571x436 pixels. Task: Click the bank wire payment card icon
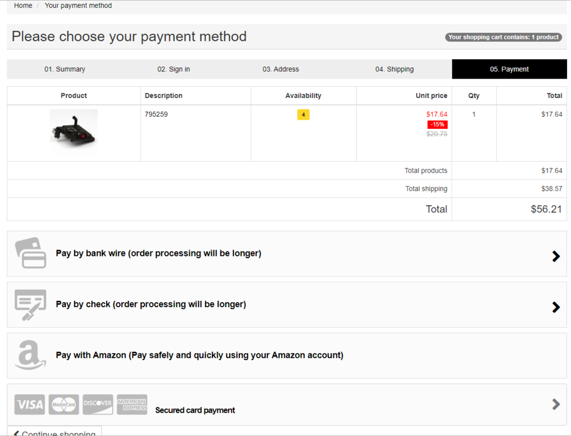(x=30, y=254)
